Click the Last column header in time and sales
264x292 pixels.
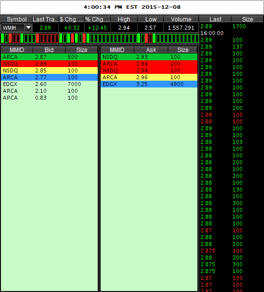tap(215, 19)
